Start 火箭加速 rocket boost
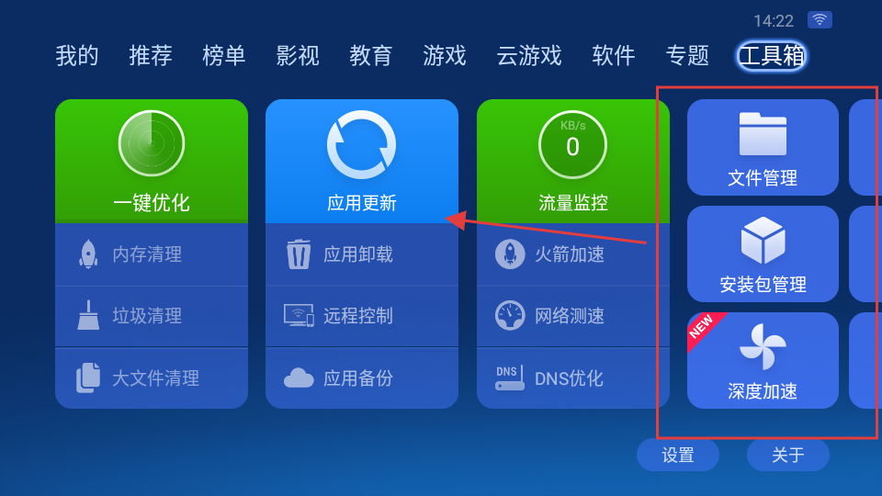Image resolution: width=882 pixels, height=496 pixels. (572, 254)
